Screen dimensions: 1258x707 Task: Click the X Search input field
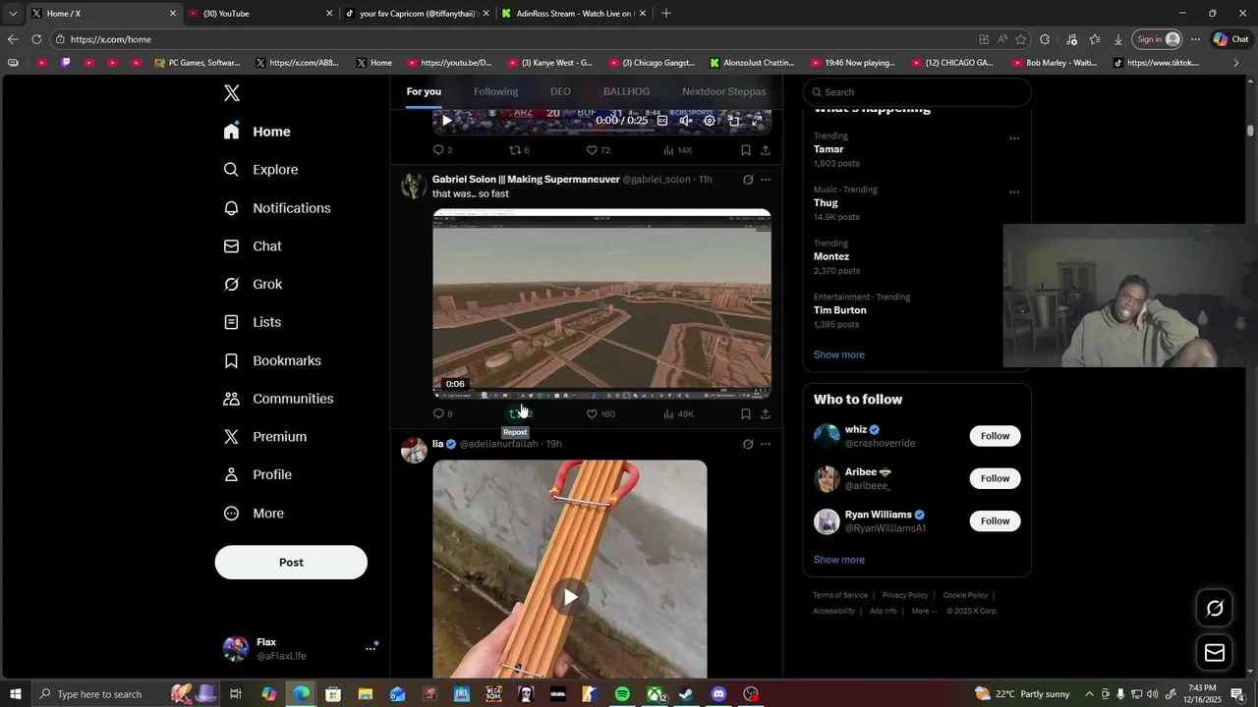click(917, 92)
